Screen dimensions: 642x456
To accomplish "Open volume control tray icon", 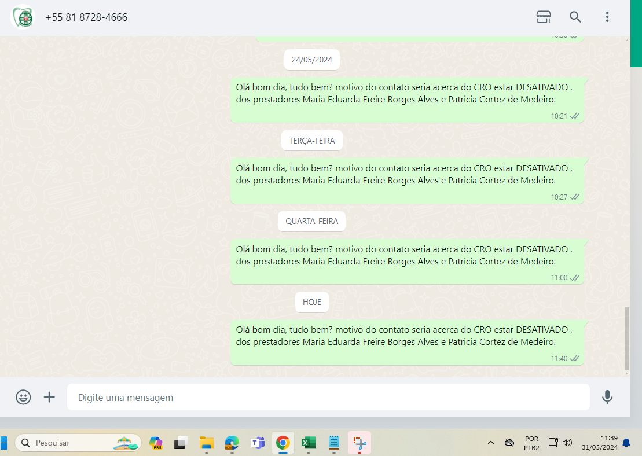I will tap(567, 443).
